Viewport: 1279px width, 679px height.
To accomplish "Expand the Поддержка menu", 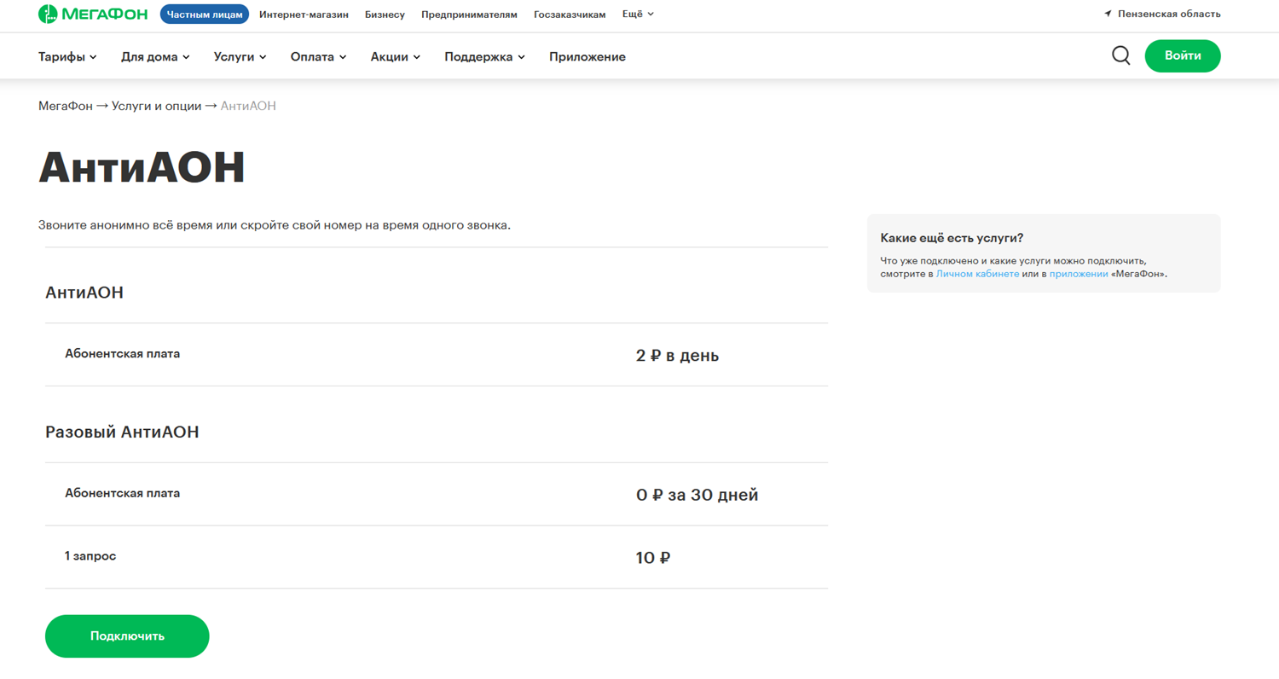I will click(484, 57).
